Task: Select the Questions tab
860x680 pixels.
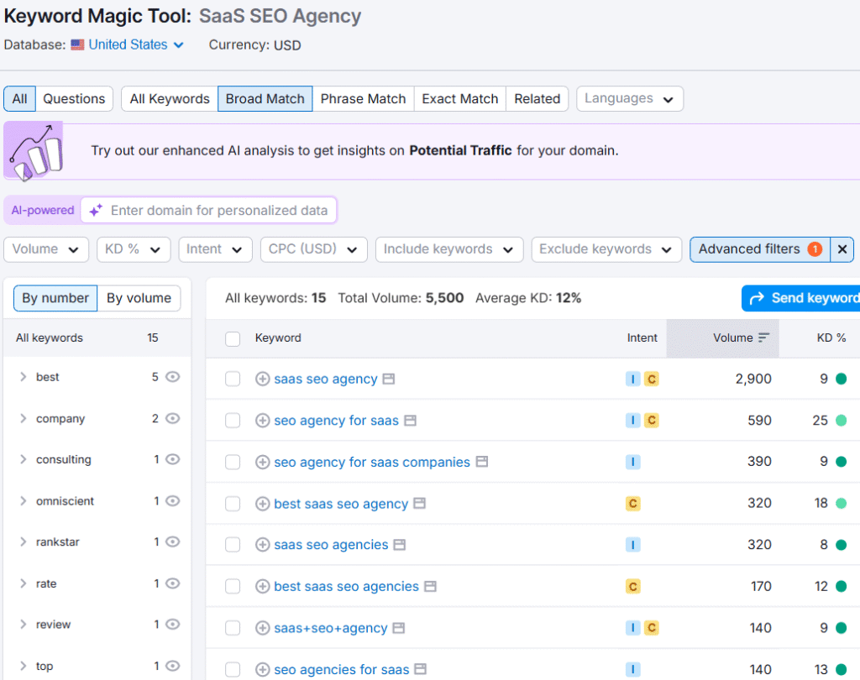Action: point(74,99)
